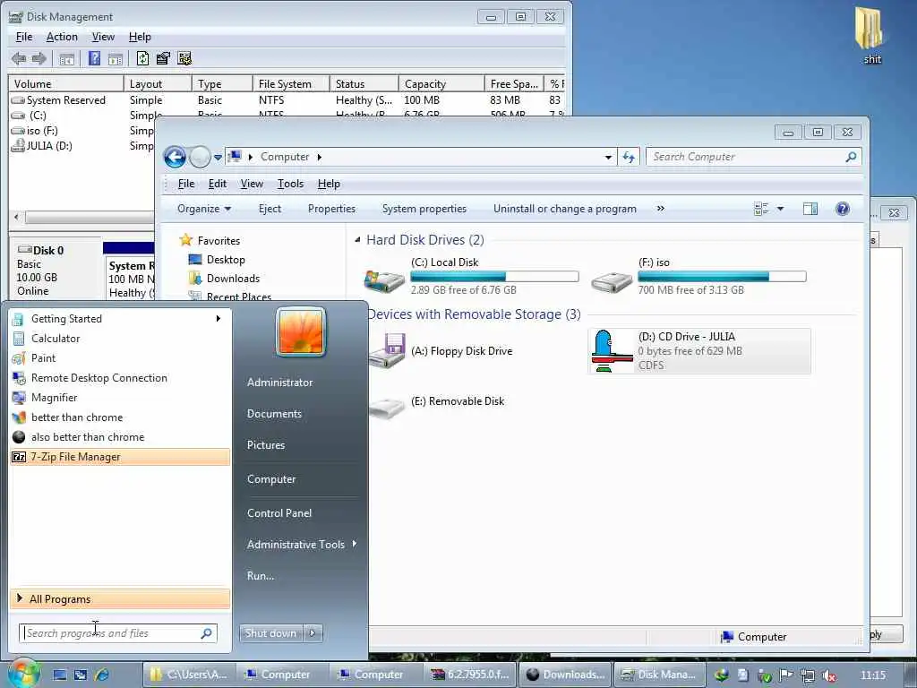Open the address bar history dropdown
The width and height of the screenshot is (917, 688).
608,157
